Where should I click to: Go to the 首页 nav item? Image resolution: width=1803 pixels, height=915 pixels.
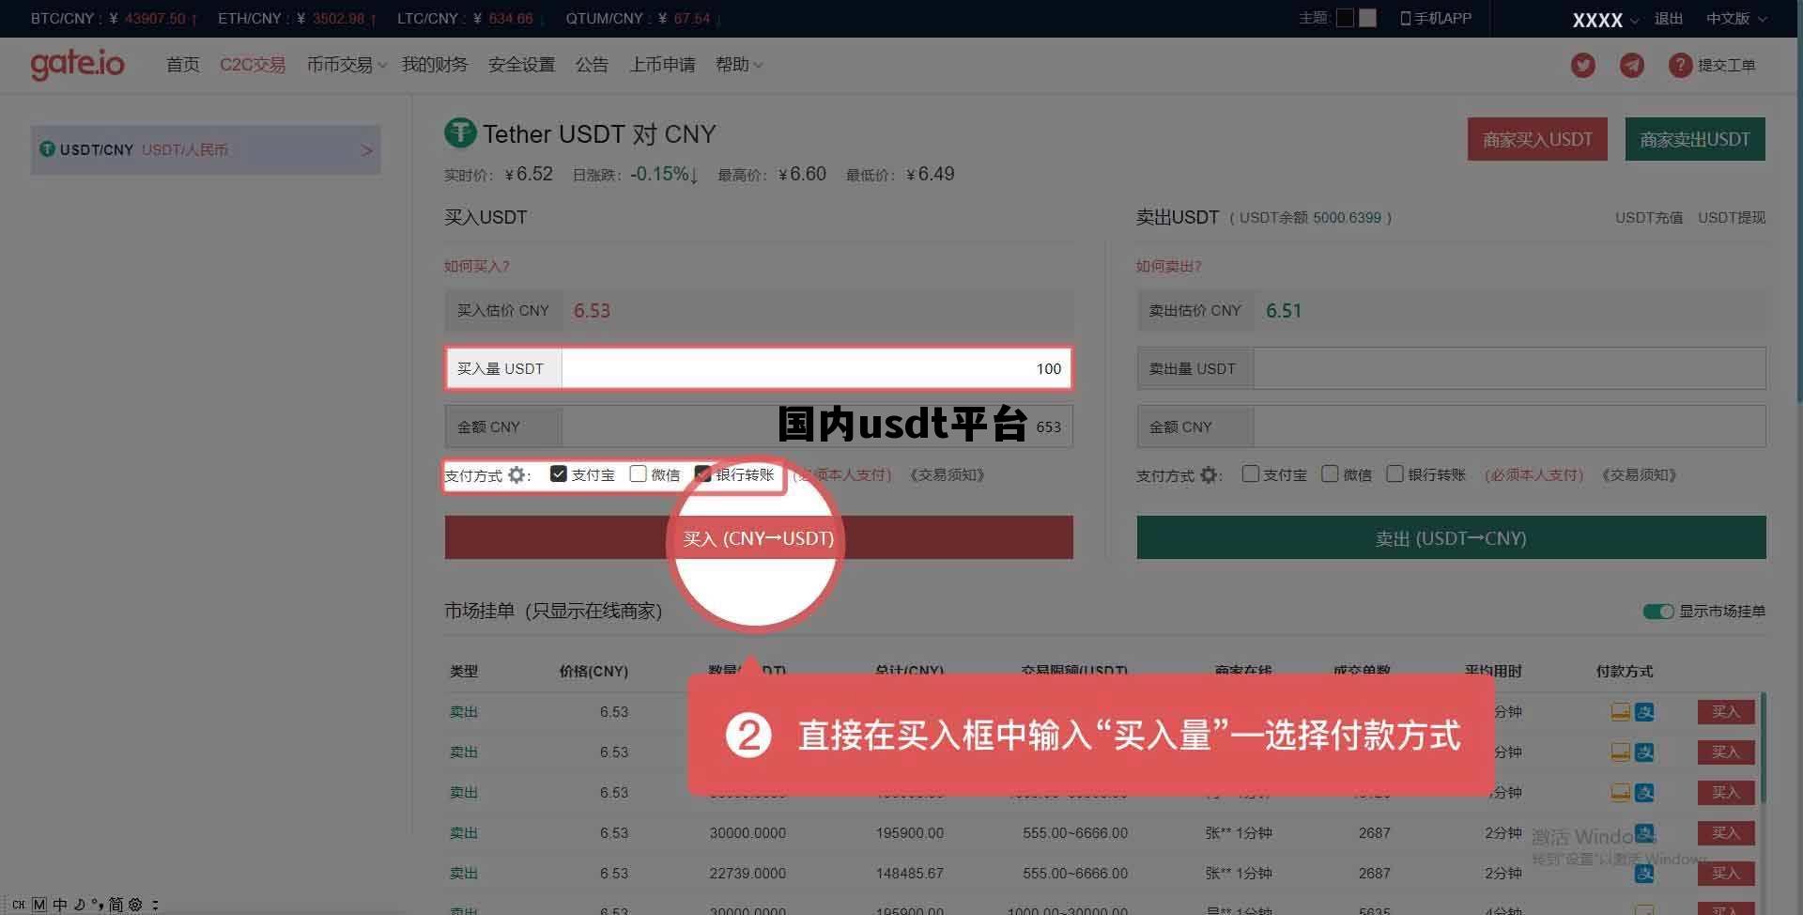point(183,65)
